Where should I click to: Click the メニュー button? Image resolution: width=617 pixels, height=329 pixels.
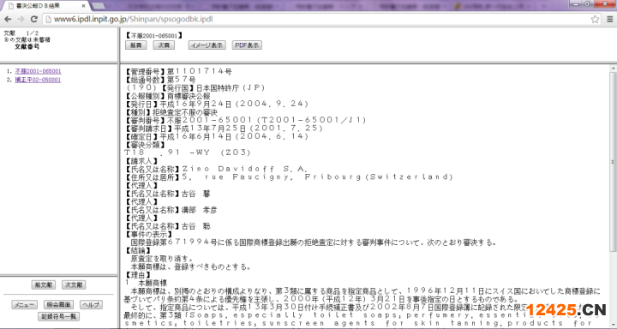[25, 305]
